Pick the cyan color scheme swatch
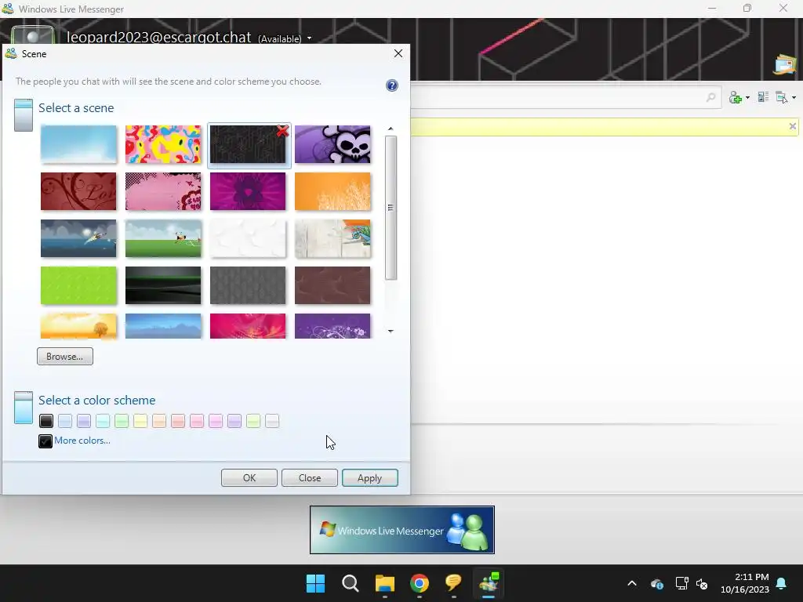 (103, 421)
